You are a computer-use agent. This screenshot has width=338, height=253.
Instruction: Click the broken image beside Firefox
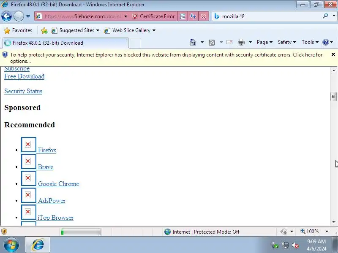[29, 145]
